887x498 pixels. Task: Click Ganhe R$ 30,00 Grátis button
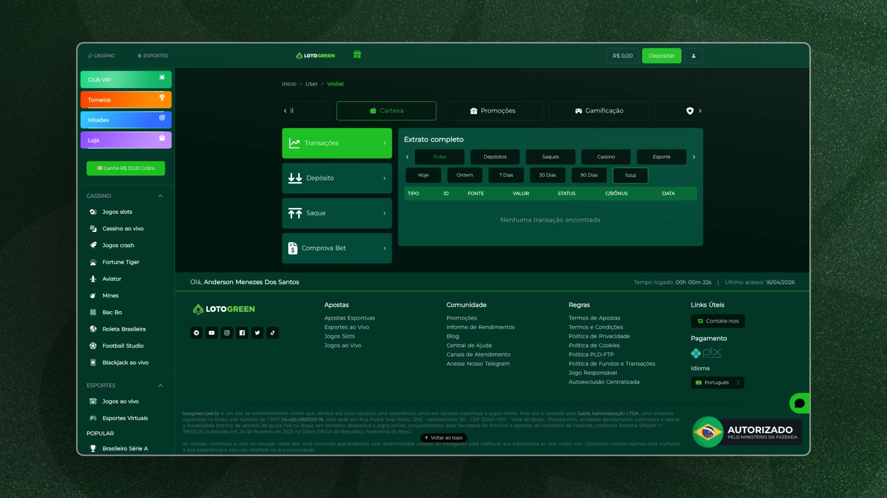(x=126, y=168)
